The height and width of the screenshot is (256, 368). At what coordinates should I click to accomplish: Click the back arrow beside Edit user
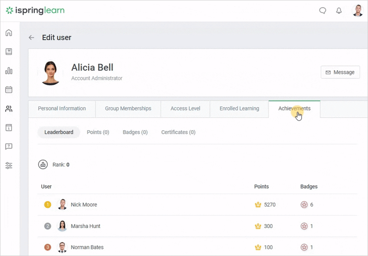[31, 38]
